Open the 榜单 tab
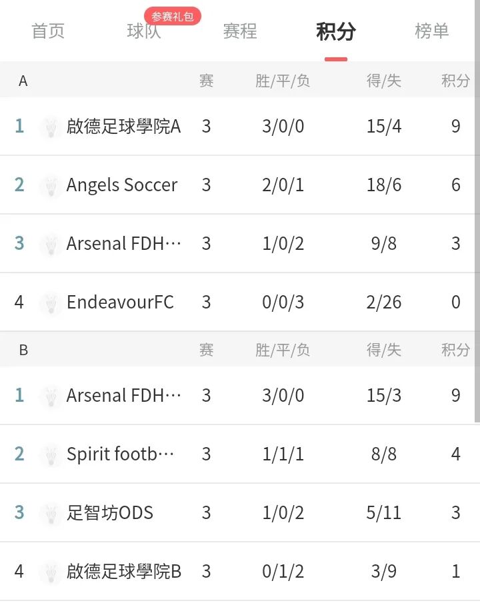 (431, 31)
